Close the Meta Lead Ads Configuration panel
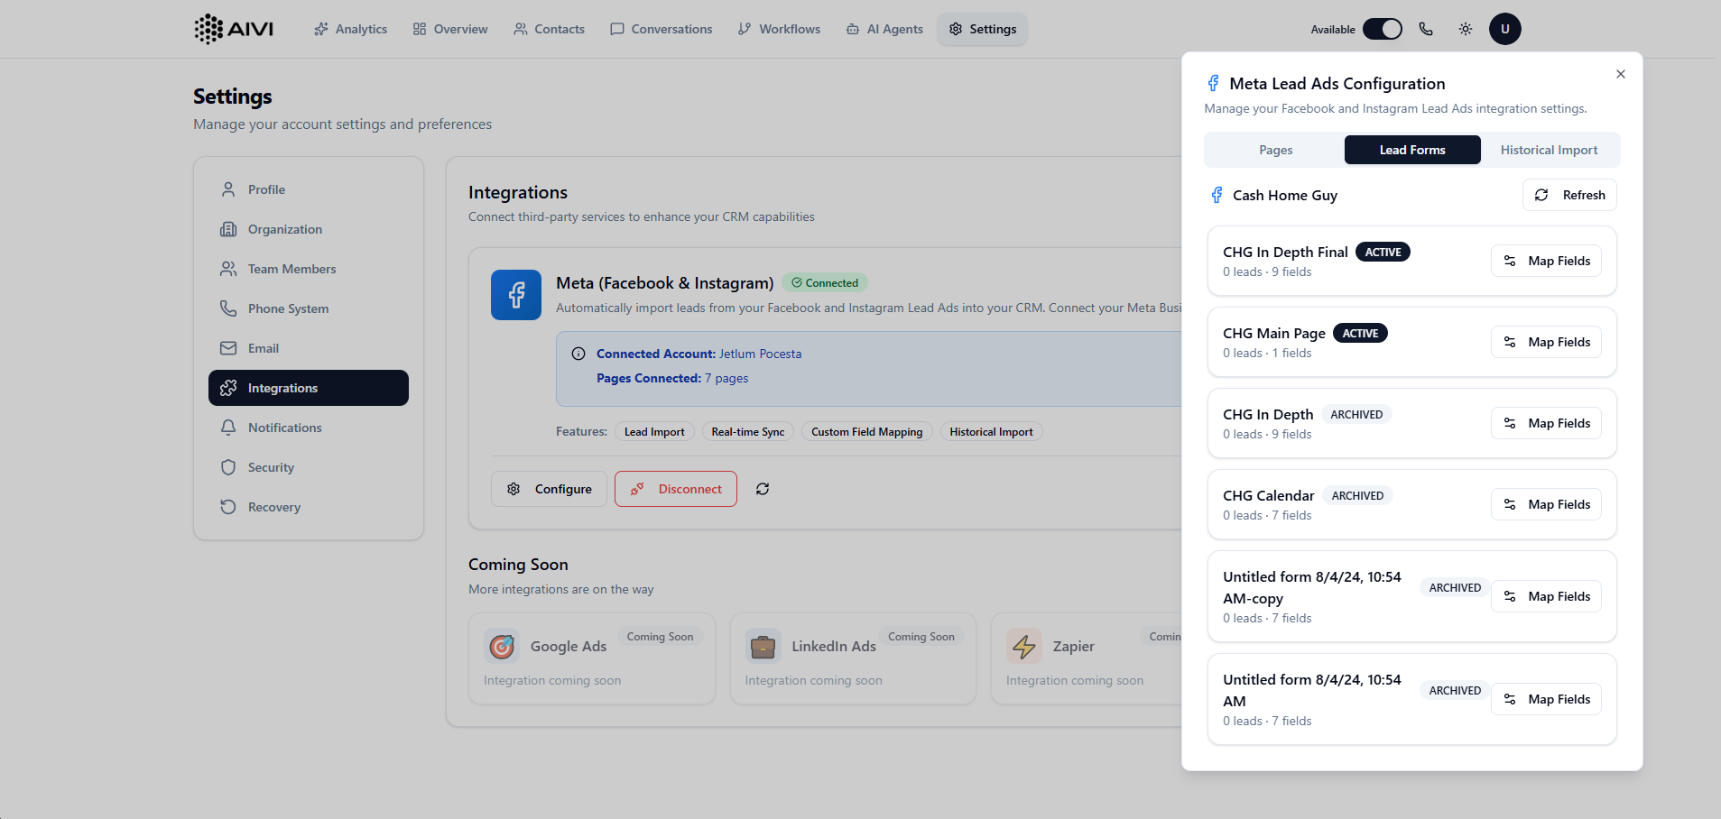 point(1621,74)
